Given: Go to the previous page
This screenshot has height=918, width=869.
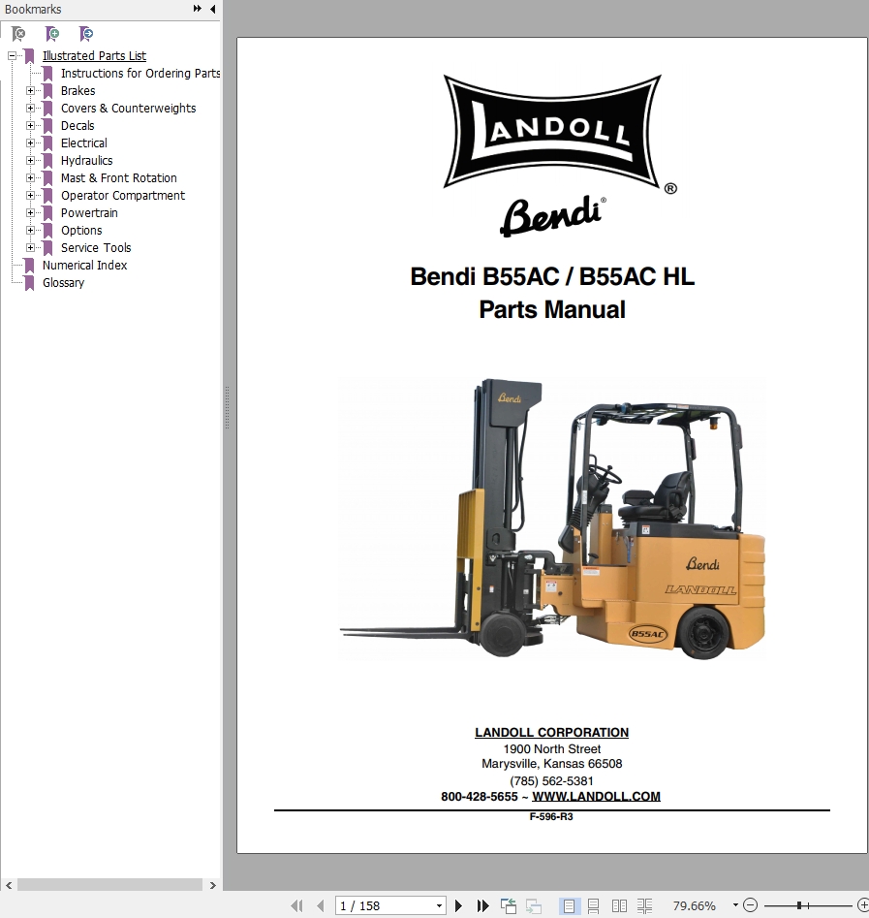Looking at the screenshot, I should (320, 905).
